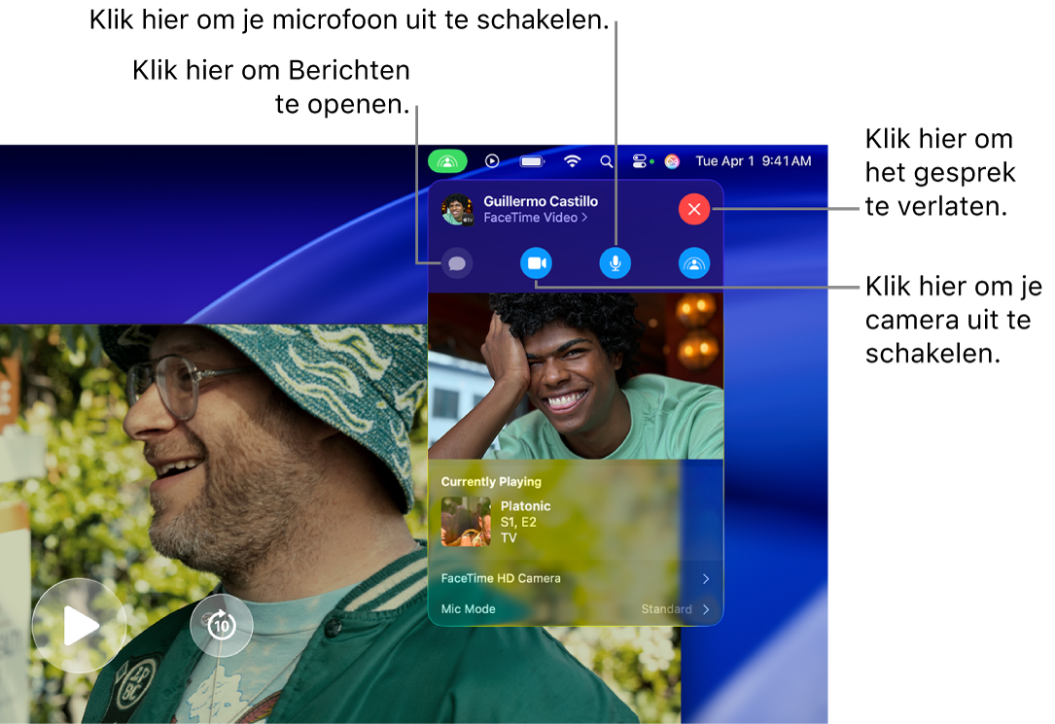Select the battery status in the menu bar
The height and width of the screenshot is (724, 1055).
(532, 160)
